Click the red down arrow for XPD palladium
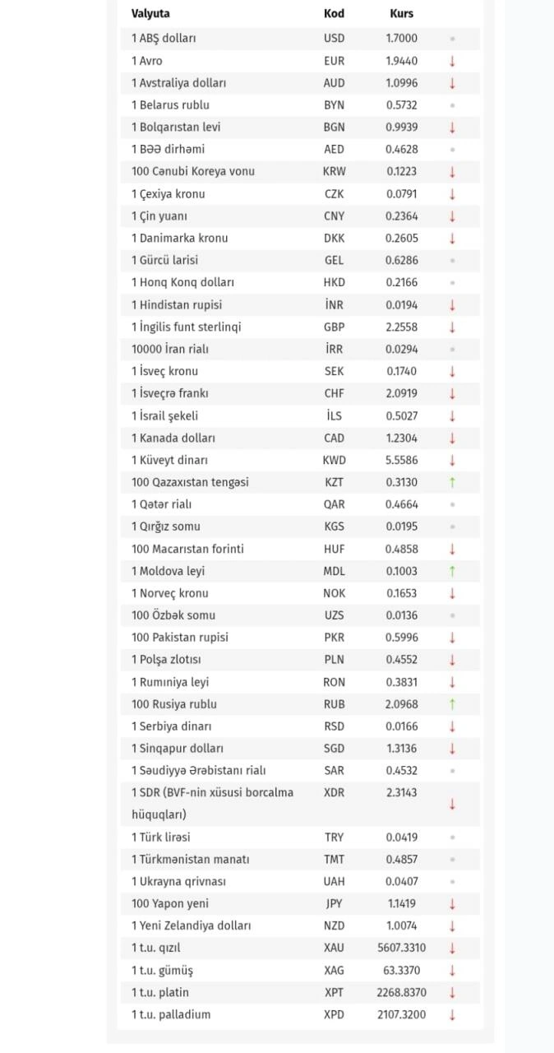Viewport: 554px width, 1053px height. [x=452, y=1014]
